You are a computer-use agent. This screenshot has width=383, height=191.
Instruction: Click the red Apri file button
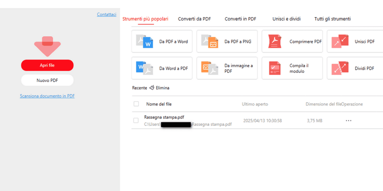pos(47,65)
